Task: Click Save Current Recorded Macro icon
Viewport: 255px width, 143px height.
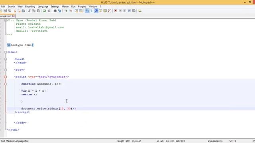Action: pos(134,11)
